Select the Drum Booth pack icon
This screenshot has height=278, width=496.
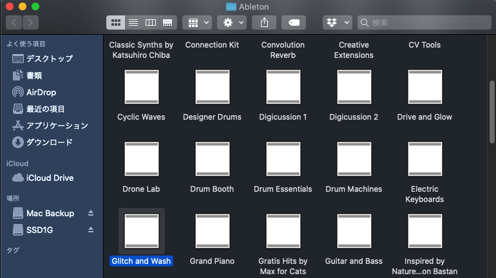[213, 159]
